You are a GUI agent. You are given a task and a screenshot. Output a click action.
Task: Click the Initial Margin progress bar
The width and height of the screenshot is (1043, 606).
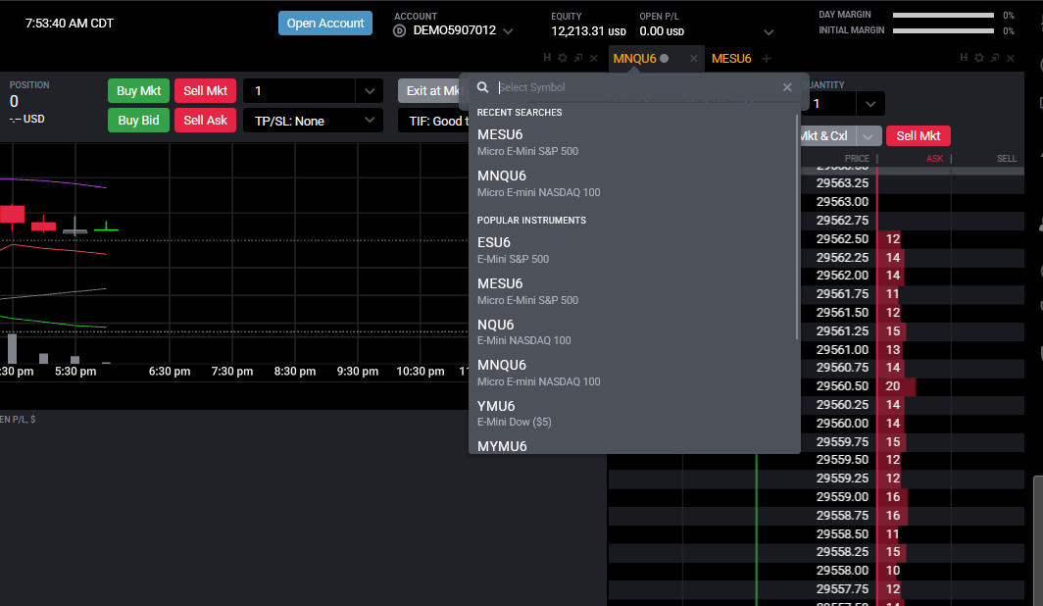[943, 30]
